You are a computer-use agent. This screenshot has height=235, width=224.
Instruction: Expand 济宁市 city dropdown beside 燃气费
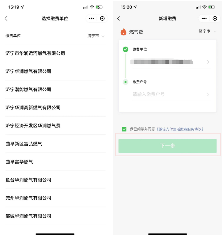208,31
